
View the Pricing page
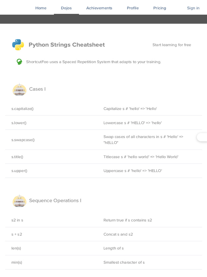(160, 8)
